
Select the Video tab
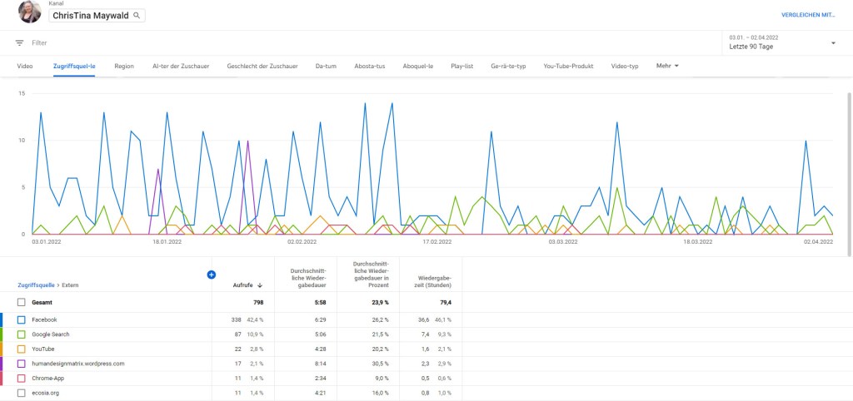(x=25, y=66)
